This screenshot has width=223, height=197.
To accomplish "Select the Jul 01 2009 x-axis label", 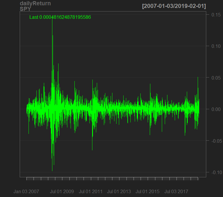I will point(62,192).
